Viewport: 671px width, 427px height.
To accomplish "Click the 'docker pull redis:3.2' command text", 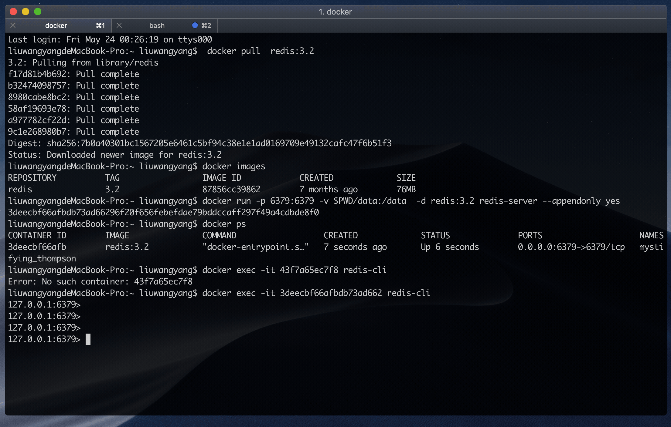I will click(x=260, y=51).
